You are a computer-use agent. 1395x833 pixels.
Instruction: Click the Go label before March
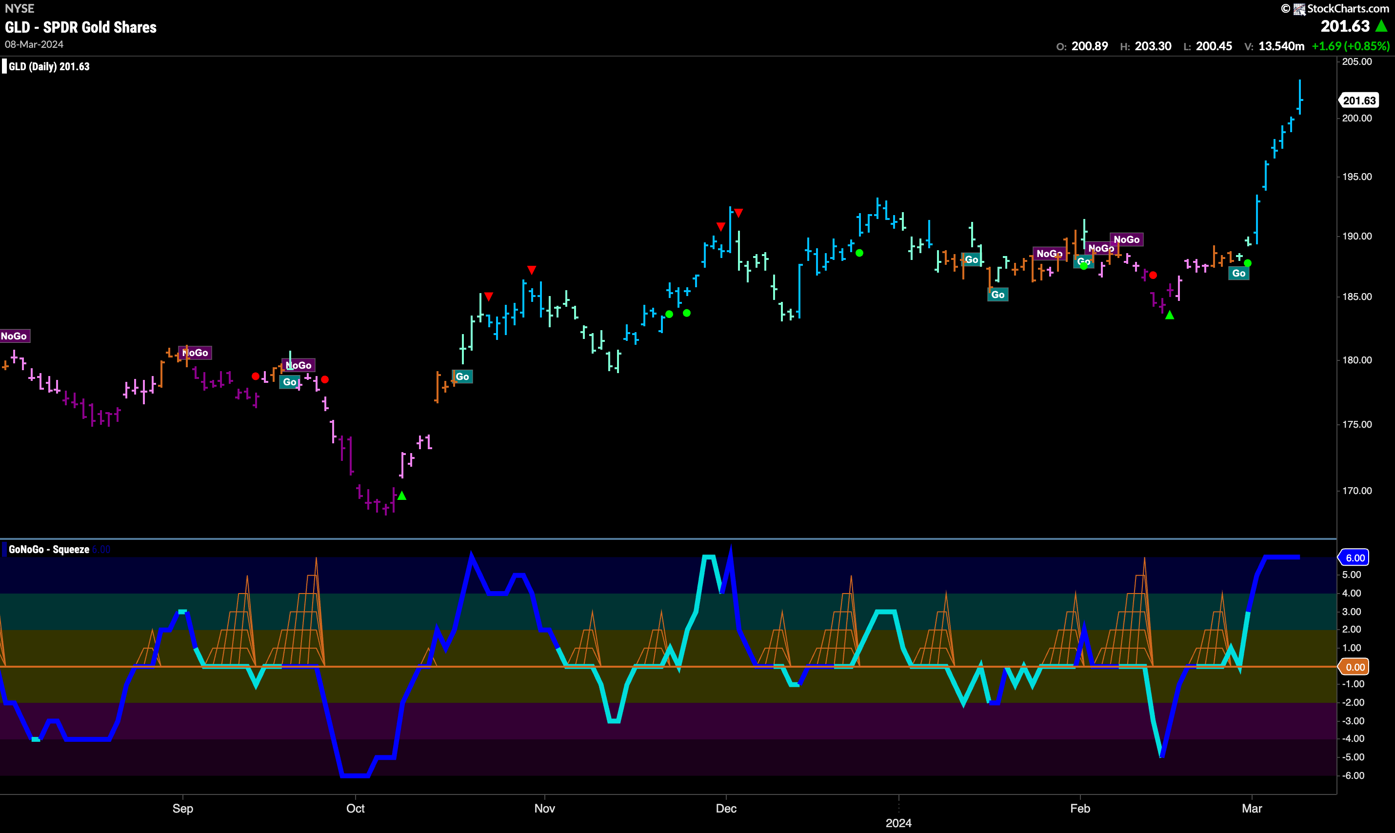(x=1238, y=274)
